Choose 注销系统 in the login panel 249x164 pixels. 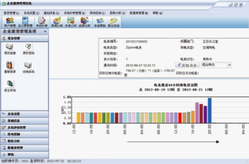(29, 67)
